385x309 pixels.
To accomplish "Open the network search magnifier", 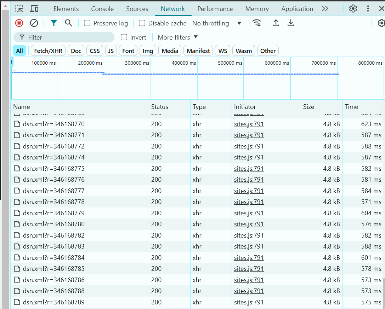I will tap(68, 23).
